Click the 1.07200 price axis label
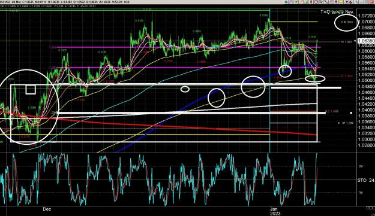 (366, 16)
